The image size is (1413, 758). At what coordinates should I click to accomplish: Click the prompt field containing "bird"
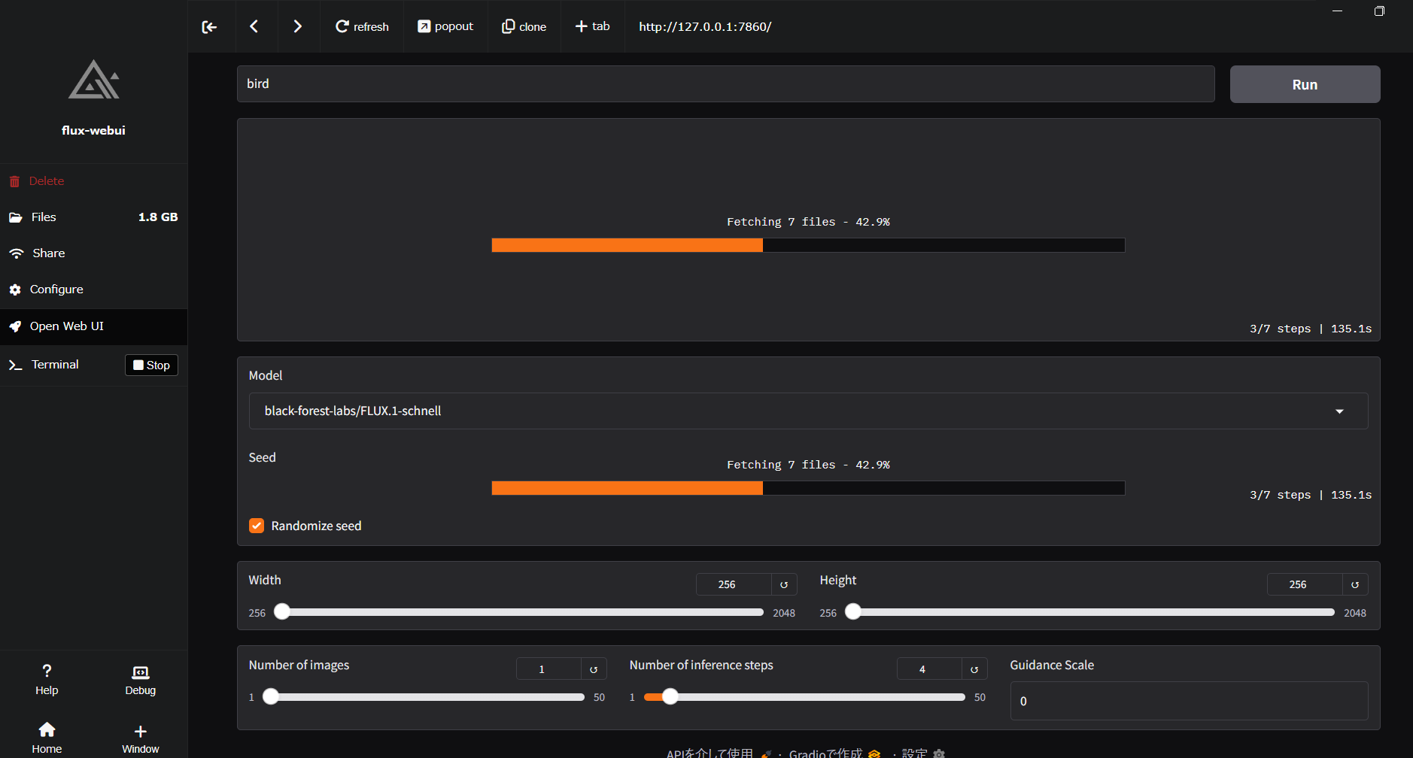click(726, 83)
